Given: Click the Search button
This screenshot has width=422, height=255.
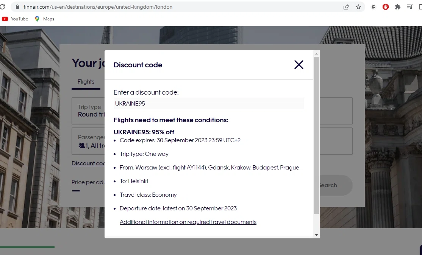Looking at the screenshot, I should click(x=335, y=185).
